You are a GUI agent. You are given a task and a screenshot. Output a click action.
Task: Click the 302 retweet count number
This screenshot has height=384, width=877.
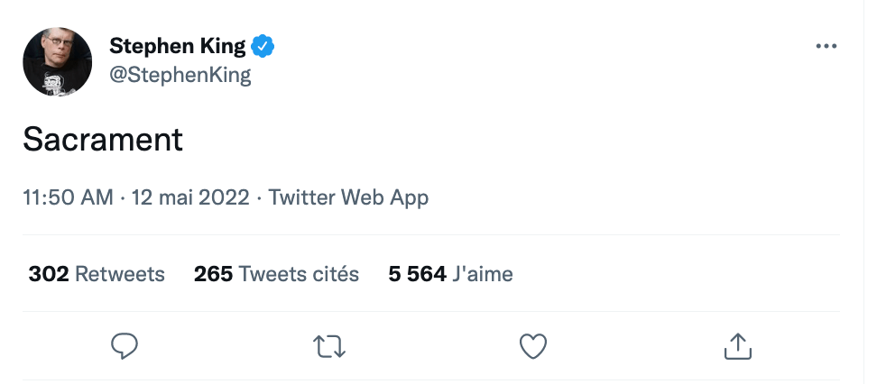49,274
